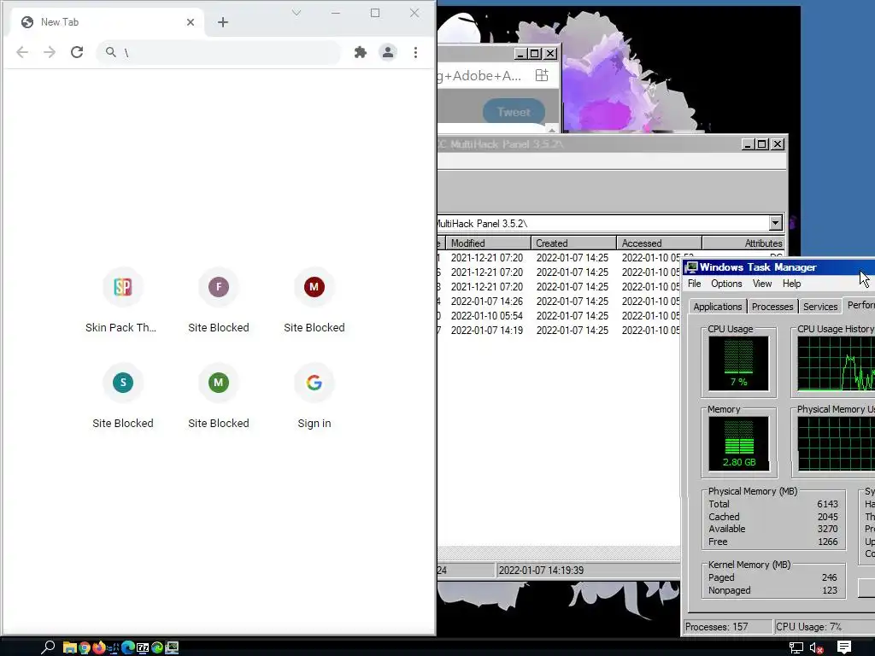Click Physical Memory Total value 6143
The width and height of the screenshot is (875, 656).
point(827,504)
